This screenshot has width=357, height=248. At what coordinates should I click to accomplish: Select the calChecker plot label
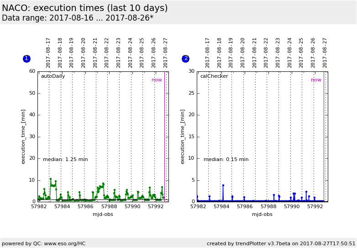pyautogui.click(x=214, y=76)
